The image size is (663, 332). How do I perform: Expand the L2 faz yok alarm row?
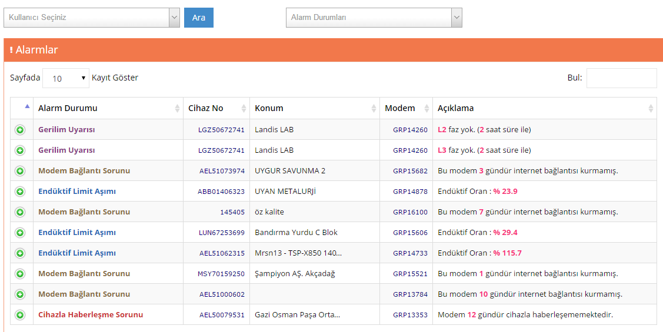click(x=20, y=130)
